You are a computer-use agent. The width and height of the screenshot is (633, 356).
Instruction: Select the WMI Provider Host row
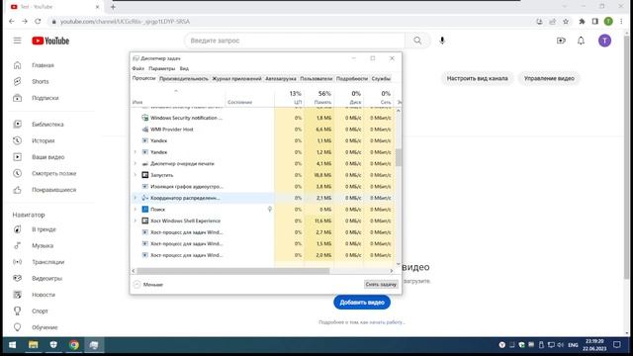pyautogui.click(x=262, y=130)
